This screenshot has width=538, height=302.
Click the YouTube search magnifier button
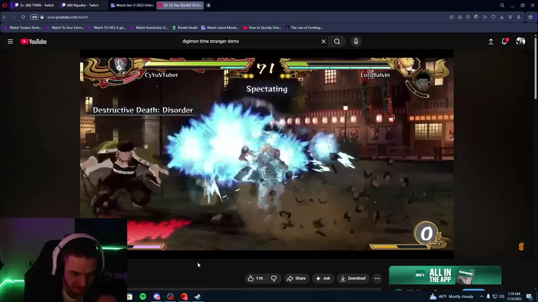pyautogui.click(x=337, y=42)
